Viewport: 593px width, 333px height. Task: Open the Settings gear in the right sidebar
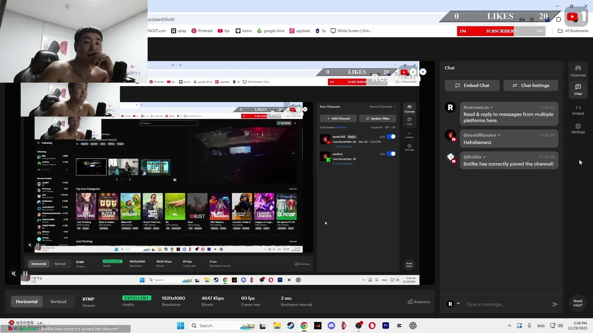(x=578, y=129)
